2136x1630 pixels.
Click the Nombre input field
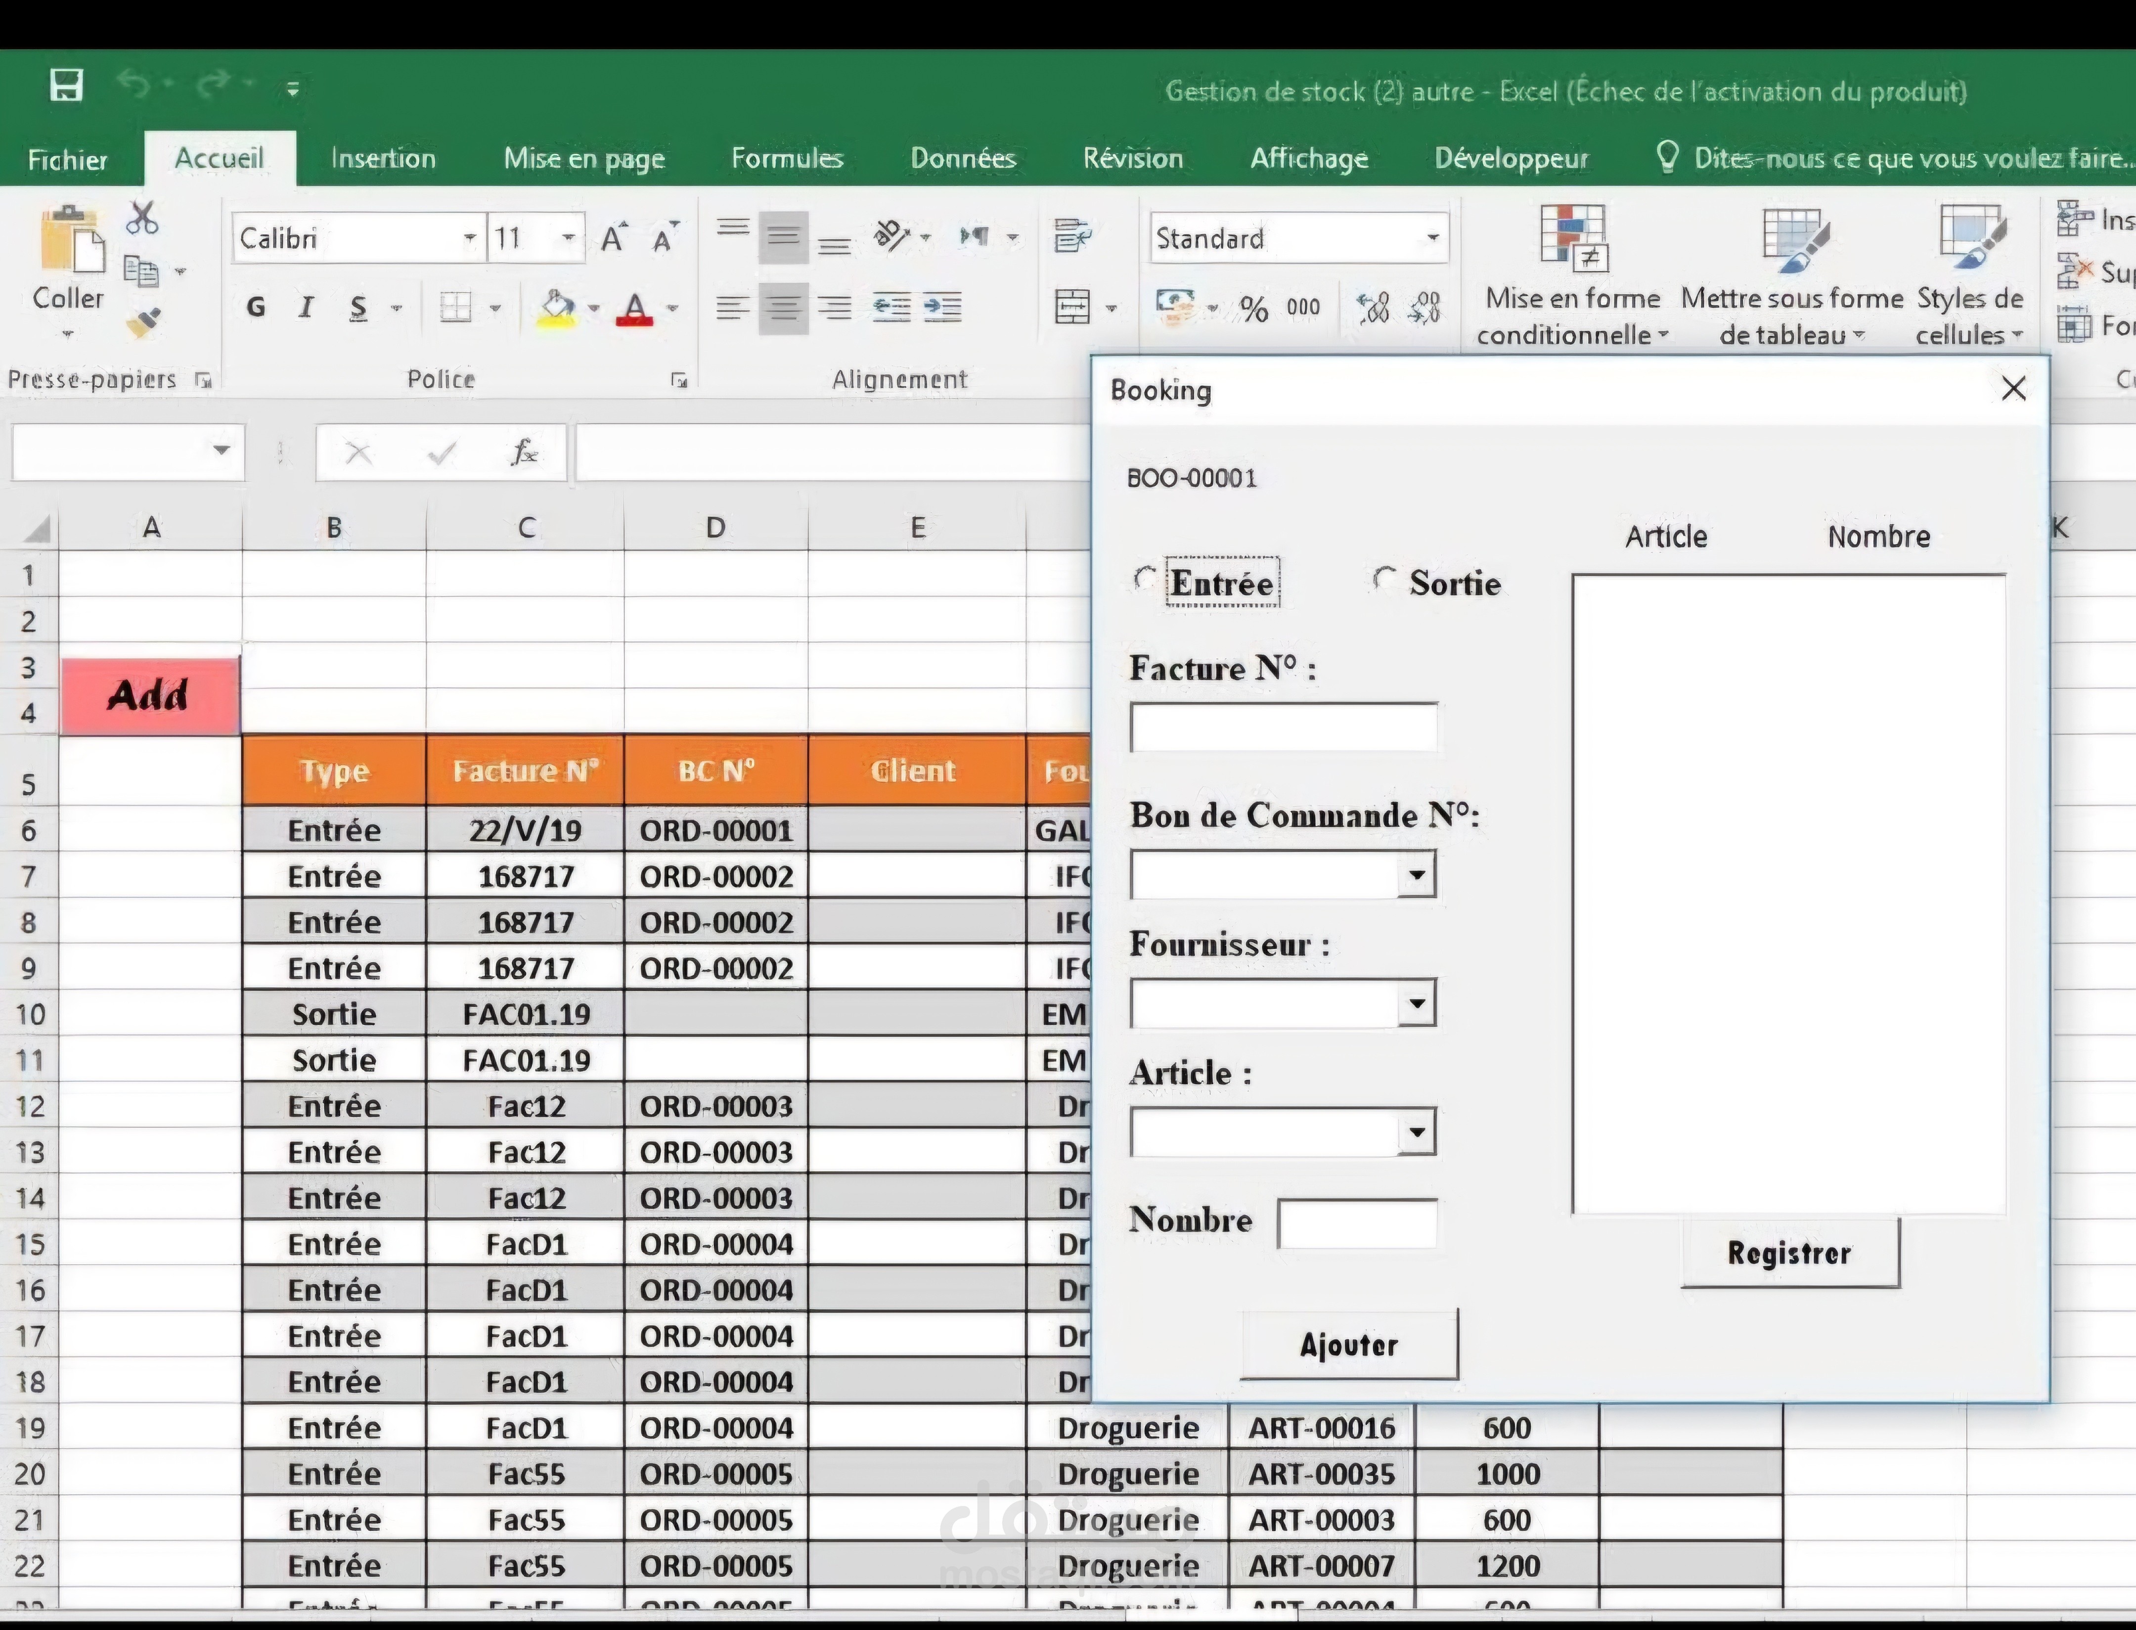pos(1357,1223)
